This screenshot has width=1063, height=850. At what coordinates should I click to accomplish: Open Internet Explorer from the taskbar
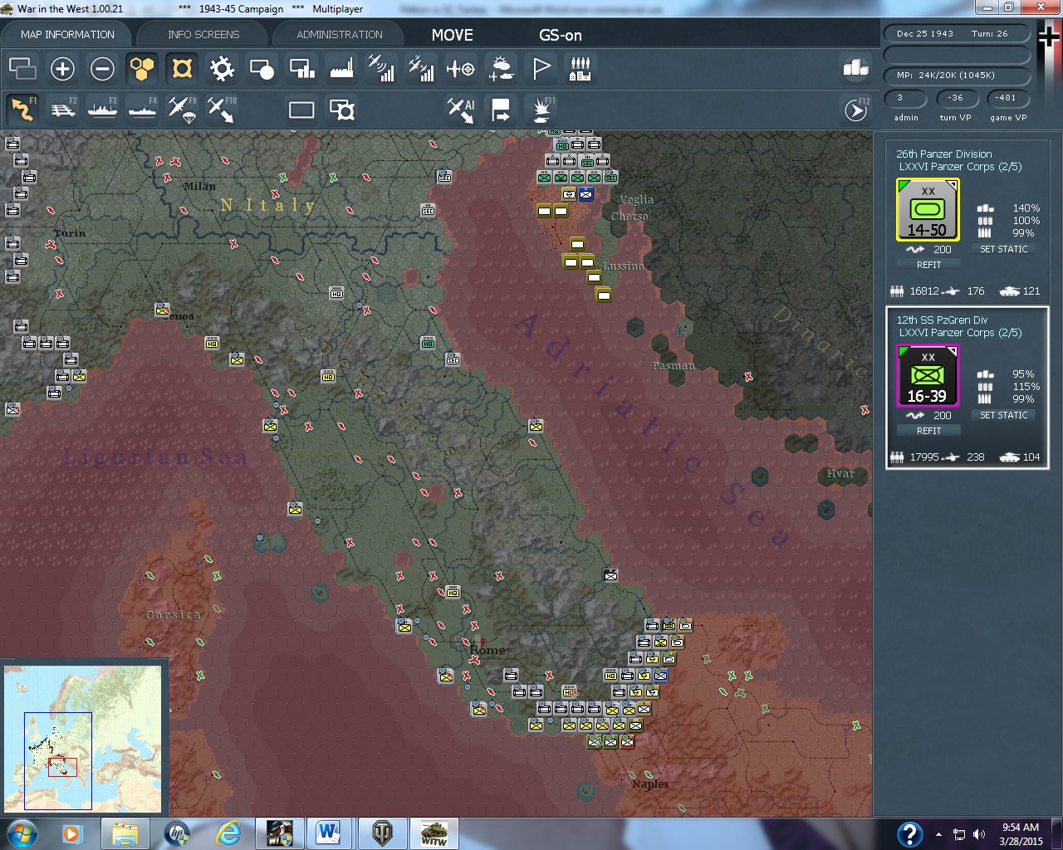pos(228,833)
